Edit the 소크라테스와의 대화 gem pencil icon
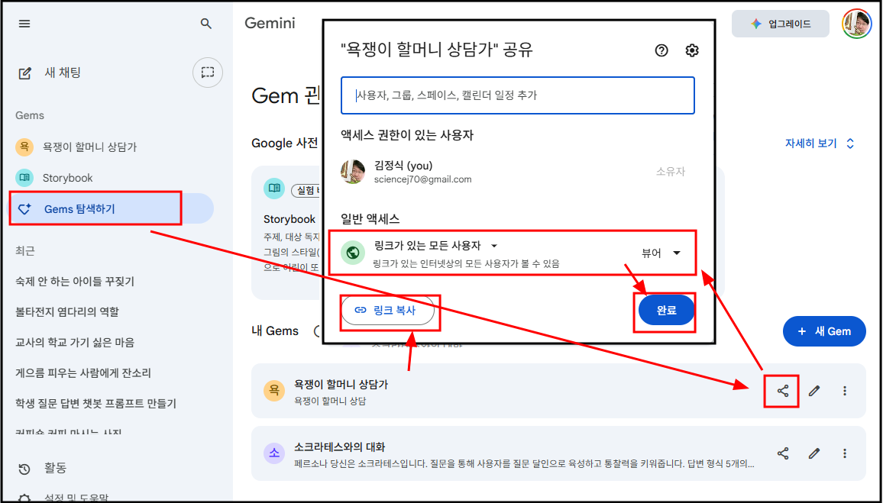The width and height of the screenshot is (883, 503). coord(813,453)
